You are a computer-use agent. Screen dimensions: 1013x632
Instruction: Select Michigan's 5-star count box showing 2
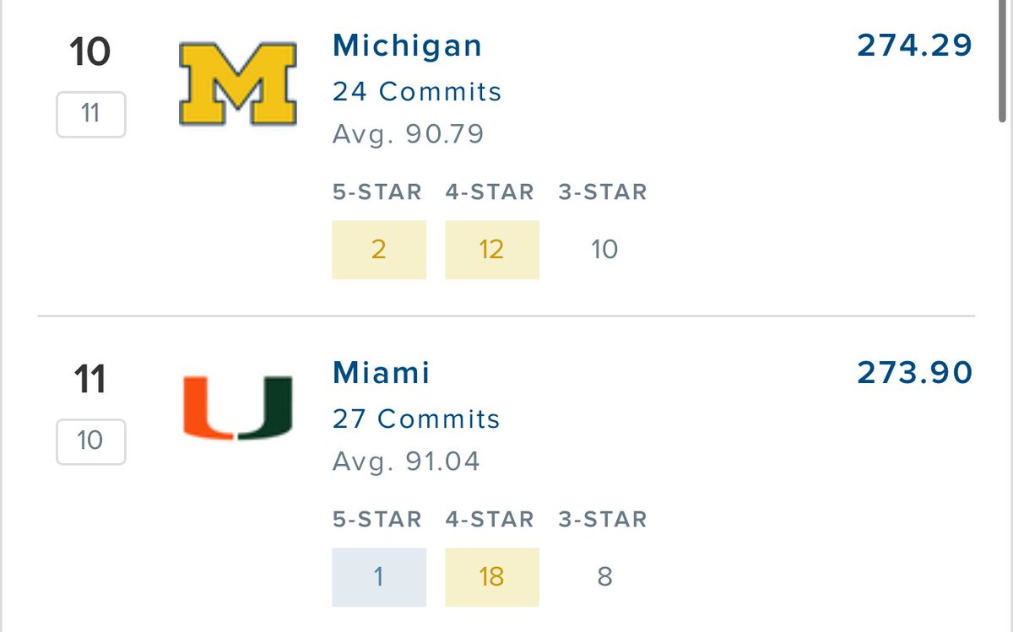[379, 250]
